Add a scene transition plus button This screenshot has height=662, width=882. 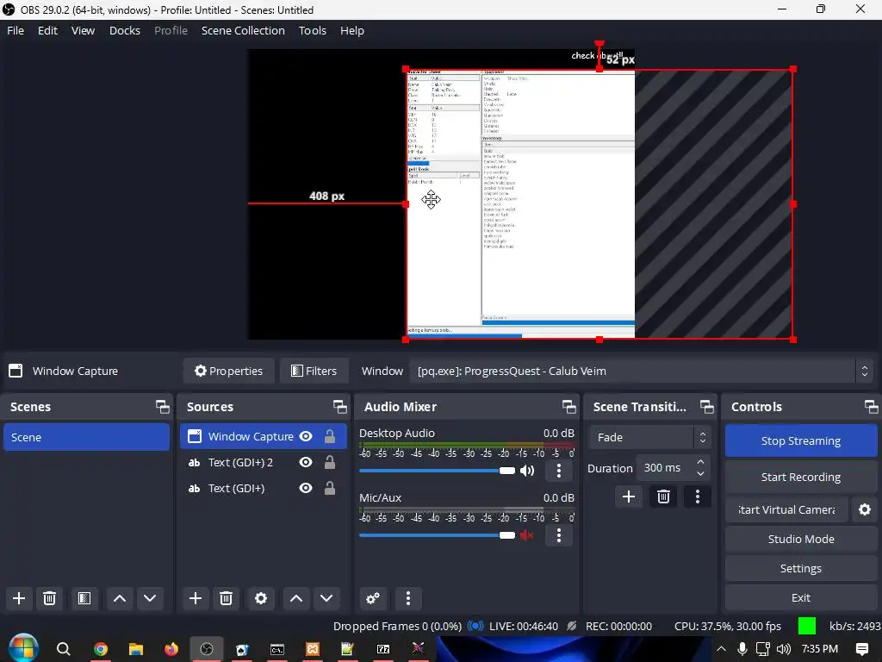[628, 496]
